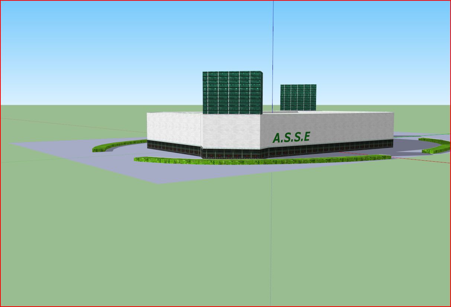This screenshot has width=451, height=307.
Task: Click the solid blue vertical axis line in the sky
Action: click(x=273, y=45)
